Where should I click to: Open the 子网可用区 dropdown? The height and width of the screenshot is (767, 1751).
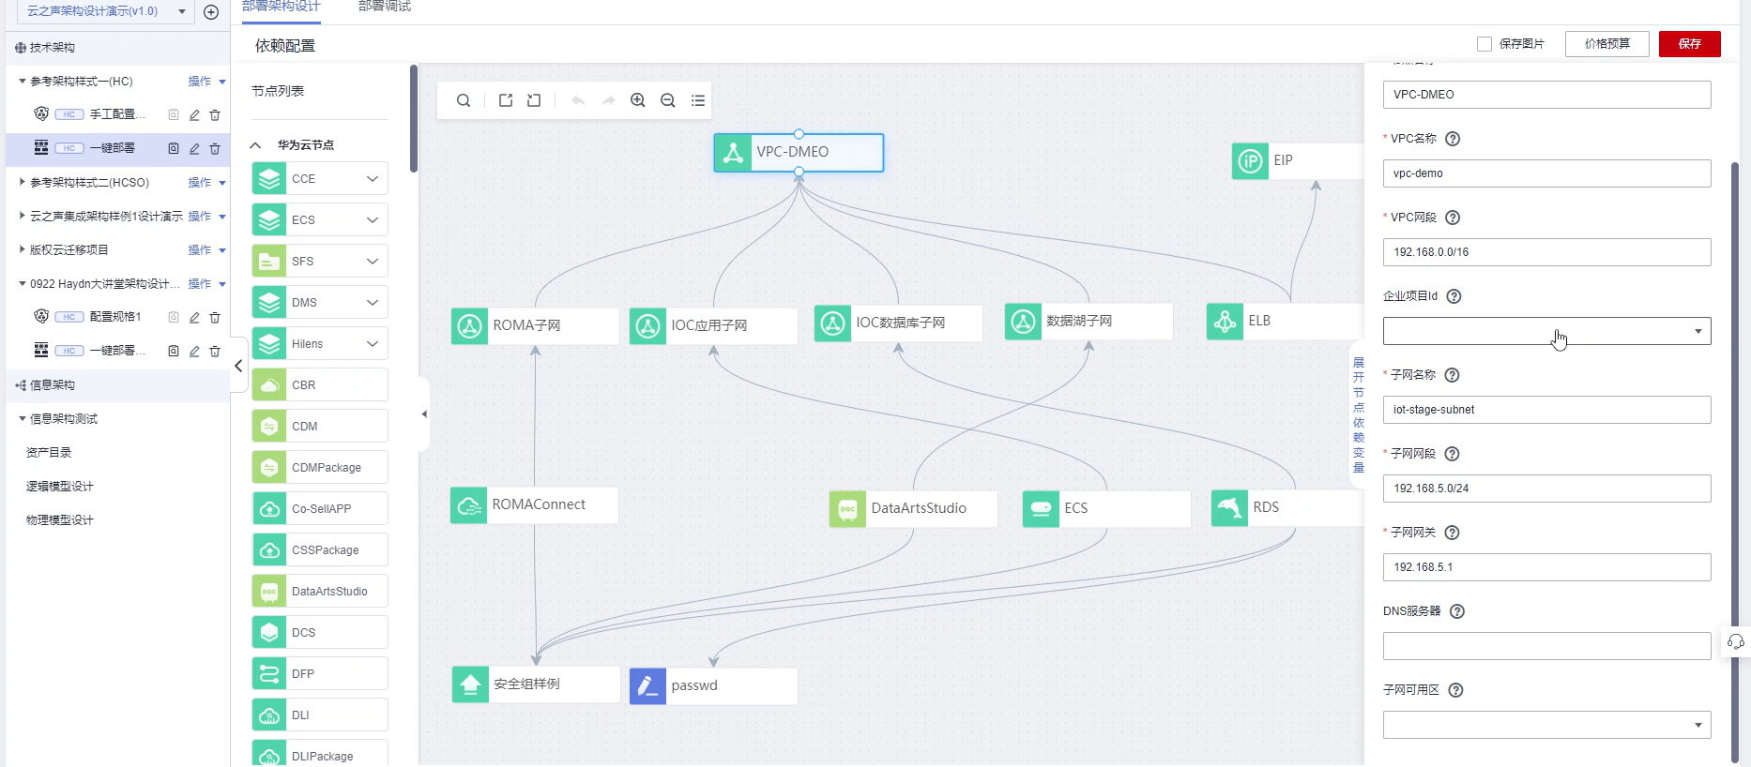1546,725
